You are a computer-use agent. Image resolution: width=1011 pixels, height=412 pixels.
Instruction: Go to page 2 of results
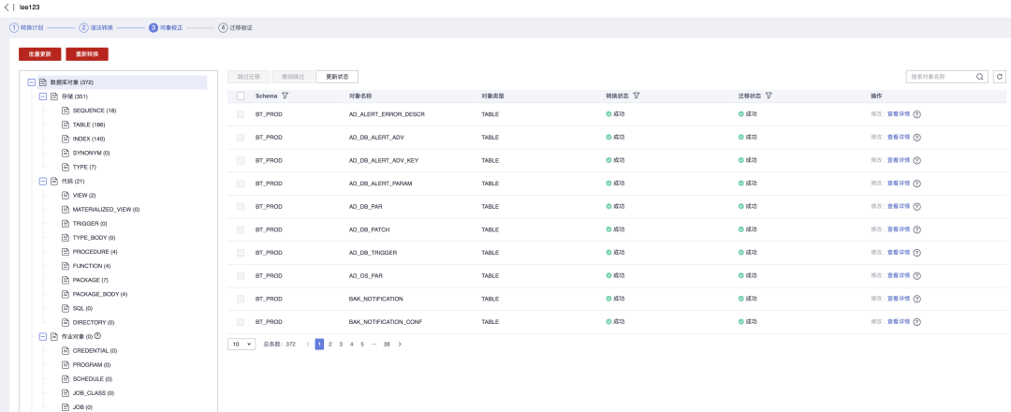coord(330,345)
